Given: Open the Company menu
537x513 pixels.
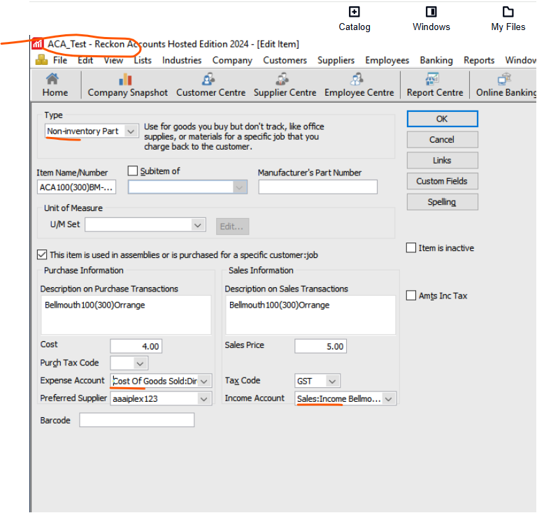Looking at the screenshot, I should coord(232,60).
